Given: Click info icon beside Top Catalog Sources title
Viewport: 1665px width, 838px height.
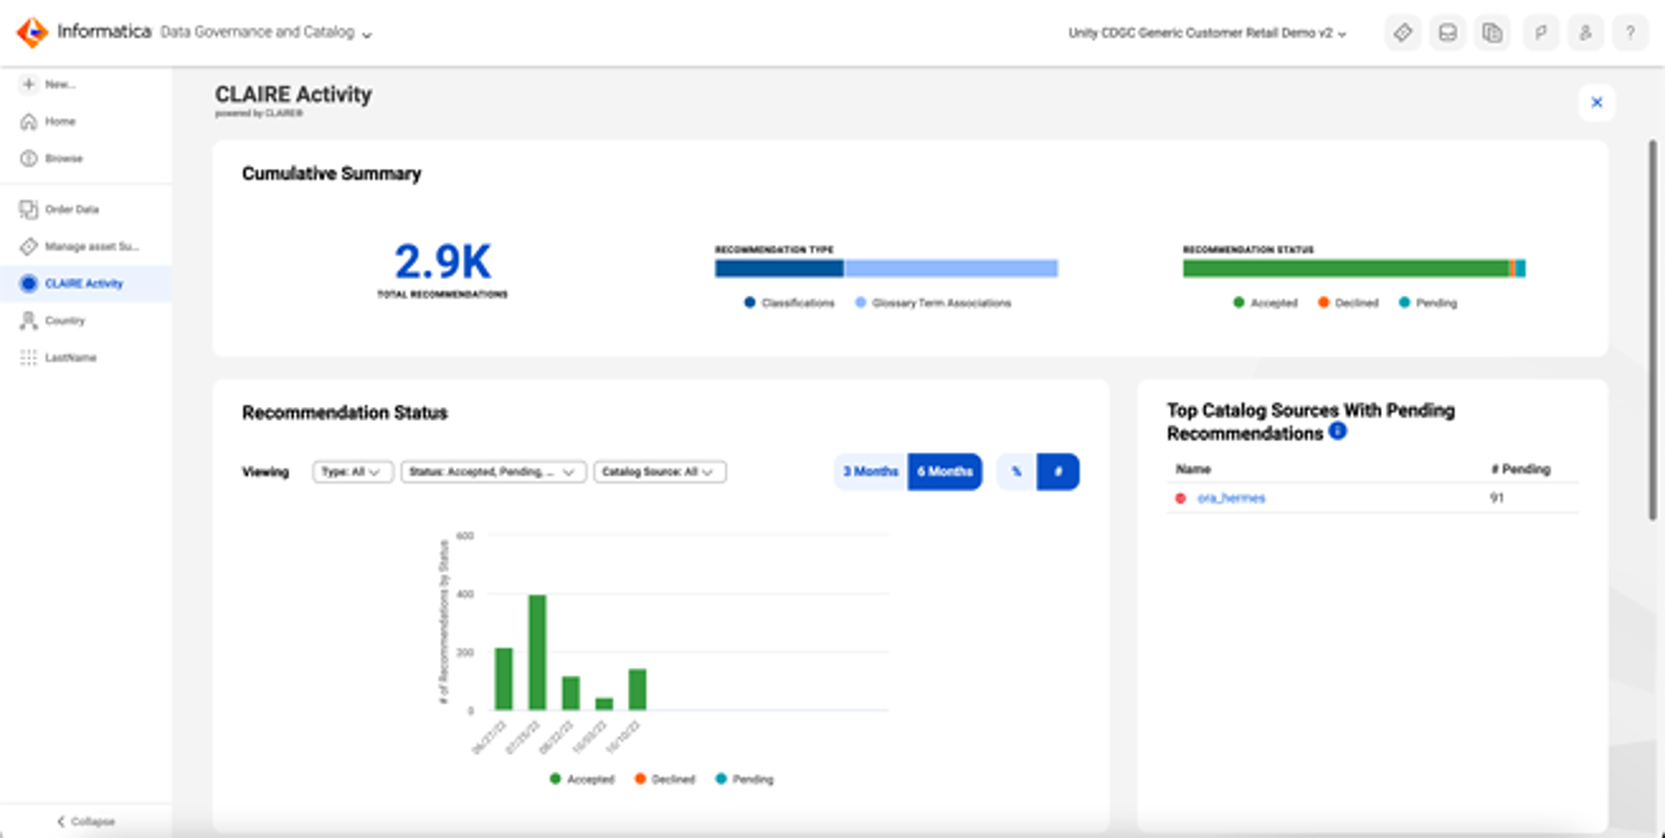Looking at the screenshot, I should (x=1338, y=431).
